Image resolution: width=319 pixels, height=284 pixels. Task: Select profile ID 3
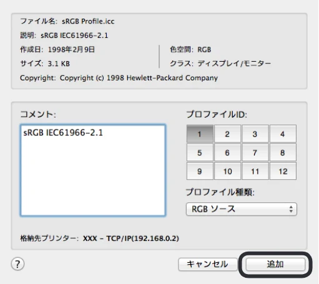(255, 134)
